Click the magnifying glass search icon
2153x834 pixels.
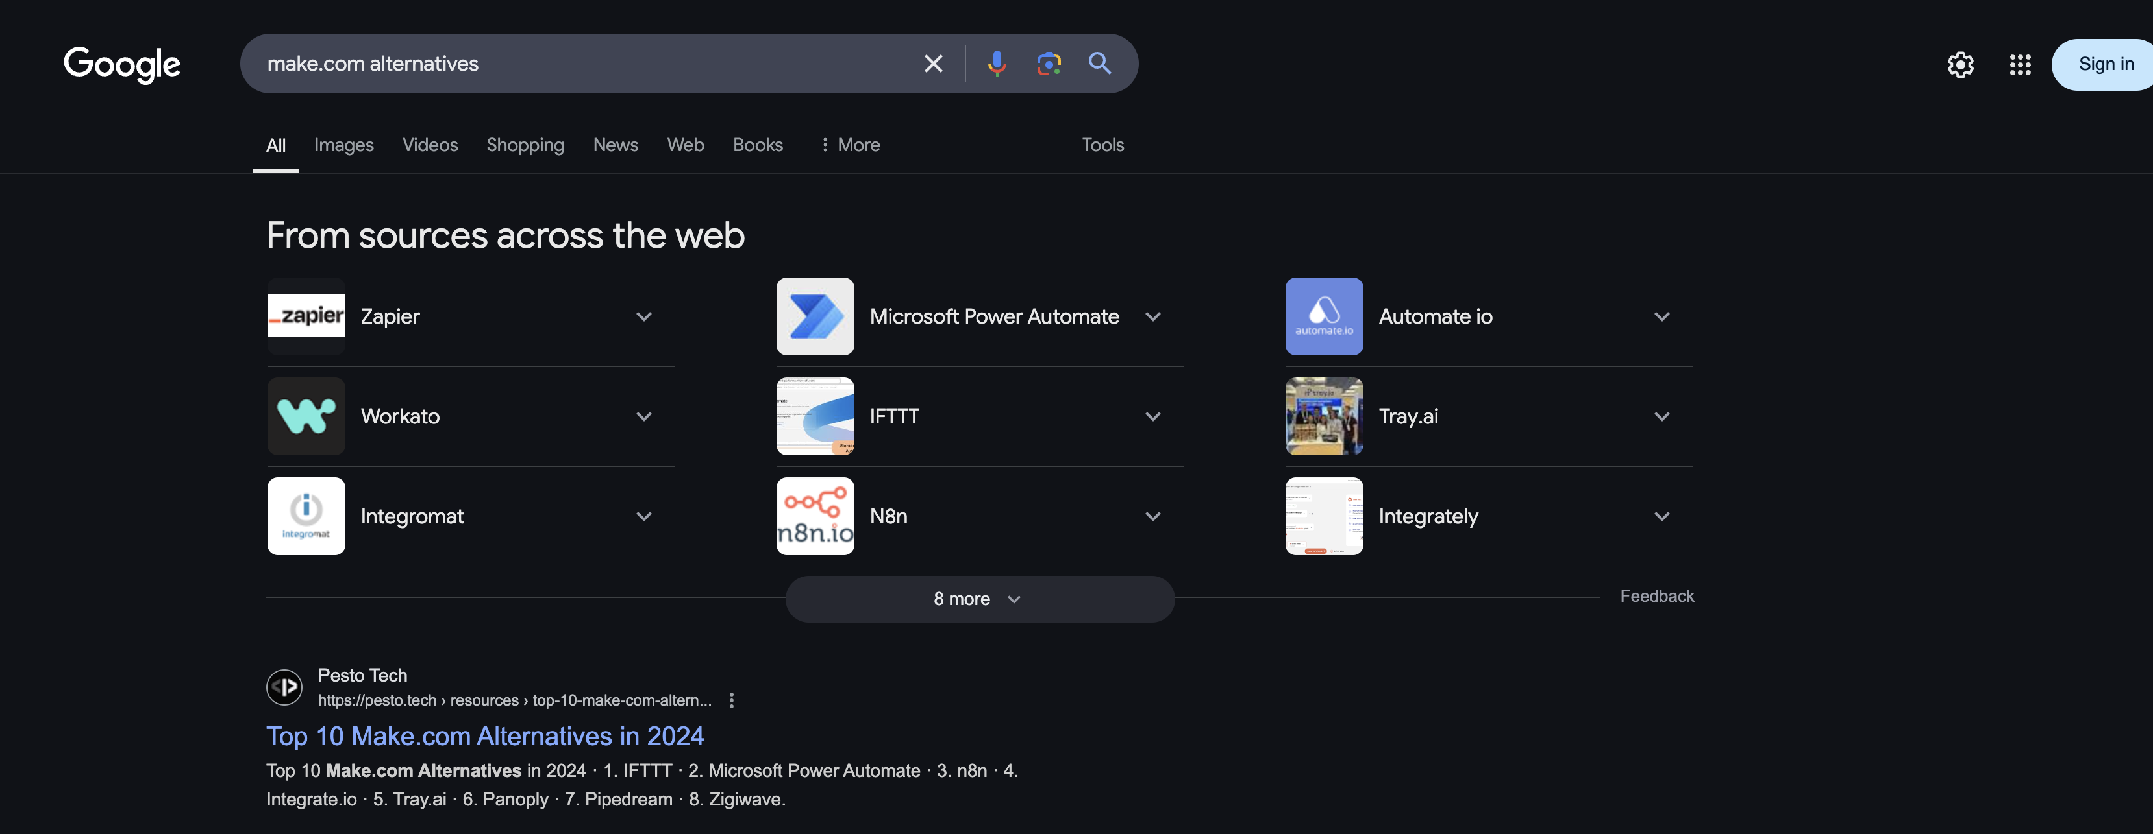point(1099,64)
